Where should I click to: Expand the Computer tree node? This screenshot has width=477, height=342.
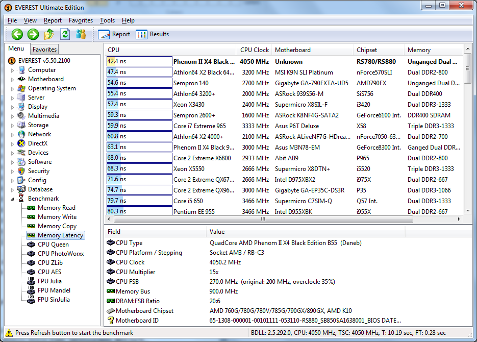13,70
